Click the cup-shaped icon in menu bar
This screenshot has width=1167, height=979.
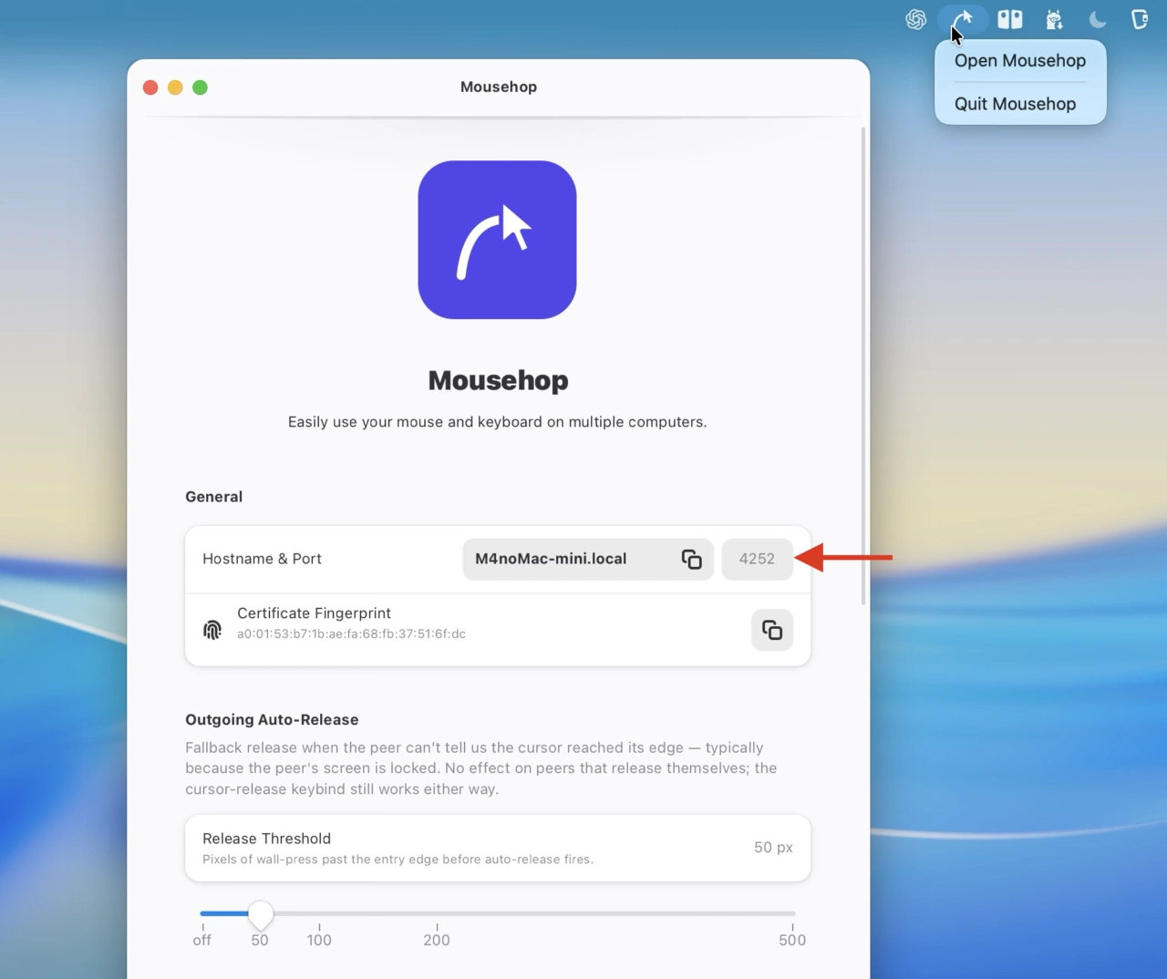pyautogui.click(x=1140, y=19)
